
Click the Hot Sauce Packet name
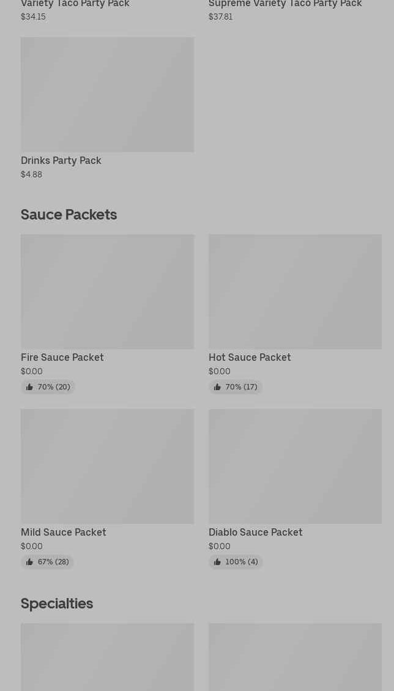click(x=250, y=357)
